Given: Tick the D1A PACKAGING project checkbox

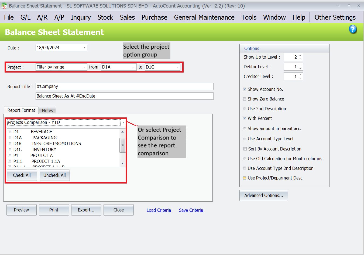Looking at the screenshot, I should [x=10, y=138].
